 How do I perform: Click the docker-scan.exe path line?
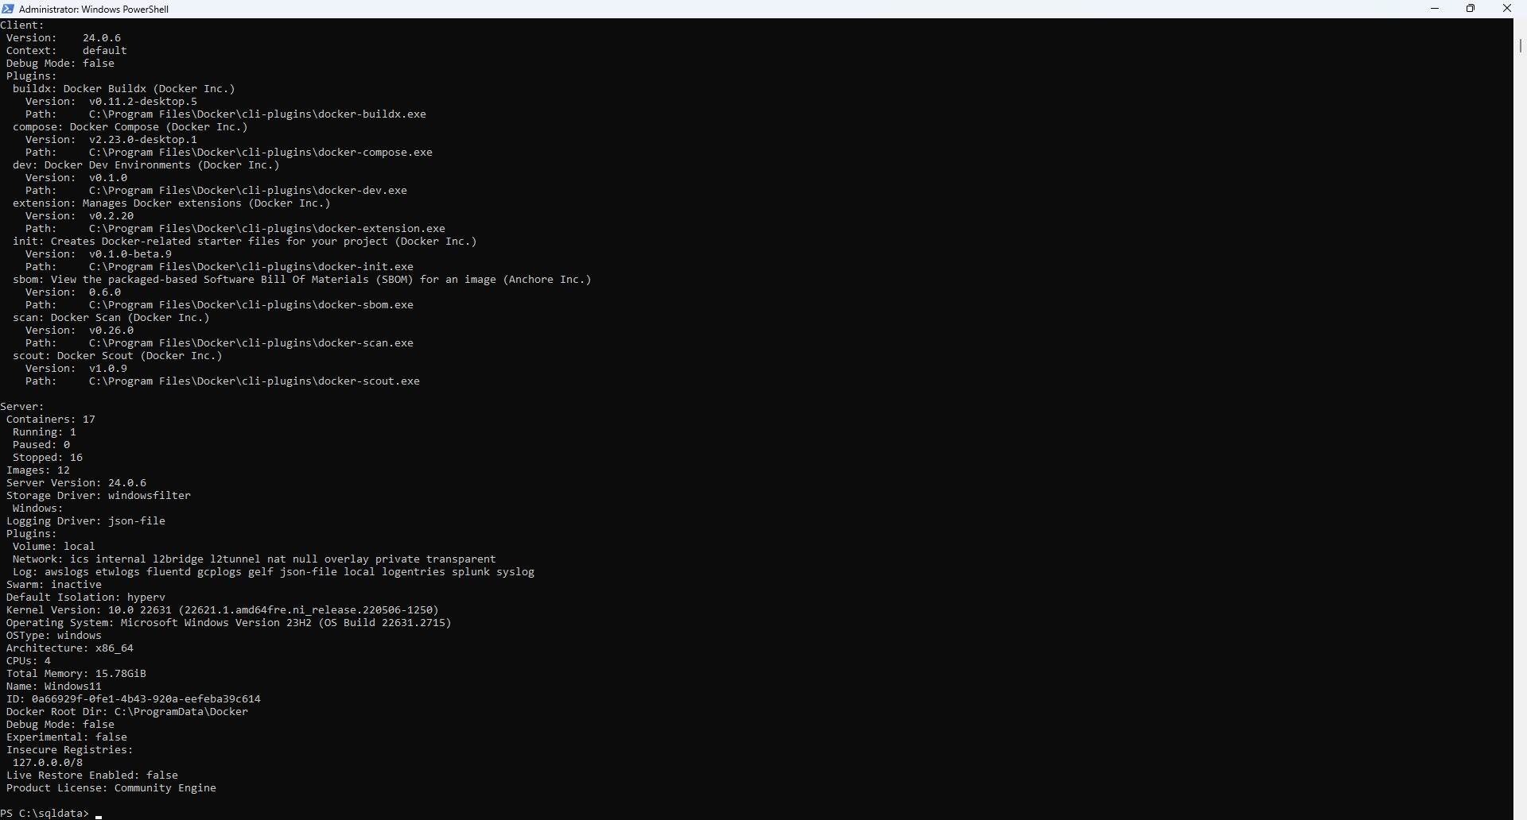tap(220, 343)
